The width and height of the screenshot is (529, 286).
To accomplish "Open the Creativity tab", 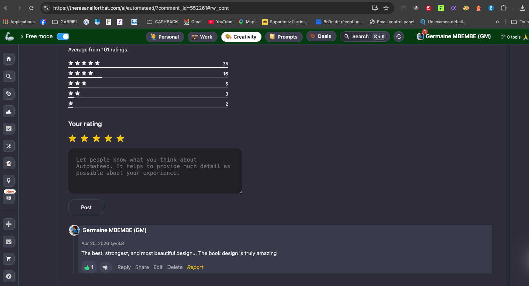I will tap(241, 36).
